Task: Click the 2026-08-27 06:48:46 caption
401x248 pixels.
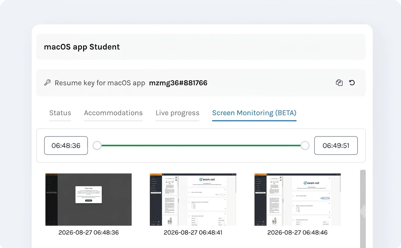Action: (297, 232)
